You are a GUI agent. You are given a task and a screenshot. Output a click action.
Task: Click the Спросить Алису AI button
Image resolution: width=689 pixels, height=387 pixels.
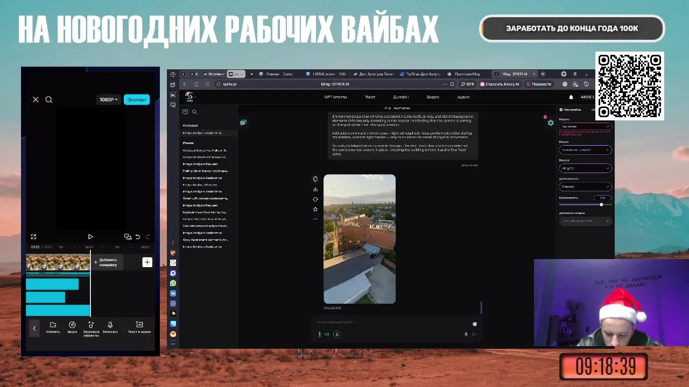click(x=500, y=84)
